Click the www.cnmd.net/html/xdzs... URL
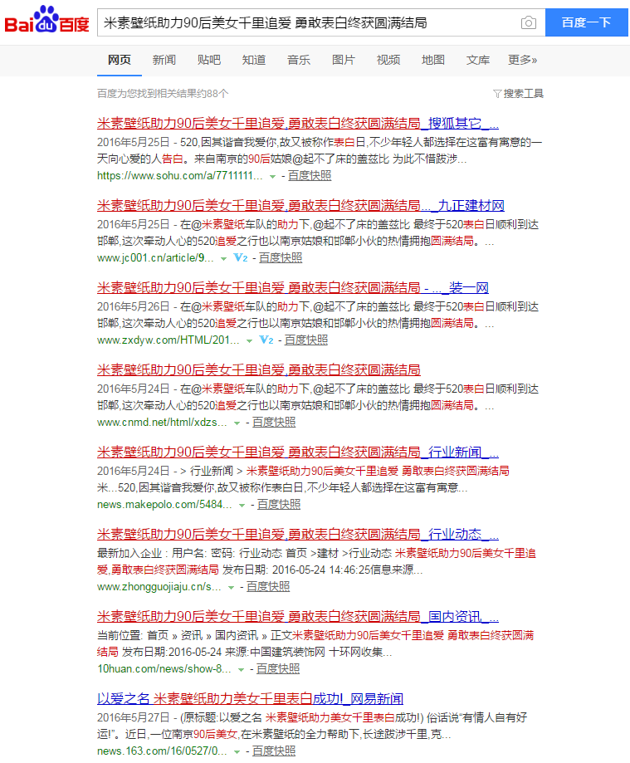 (162, 423)
